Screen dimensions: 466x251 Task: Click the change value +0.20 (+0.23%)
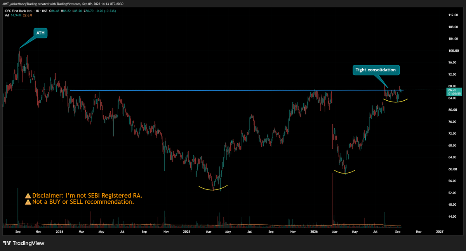tap(105, 11)
